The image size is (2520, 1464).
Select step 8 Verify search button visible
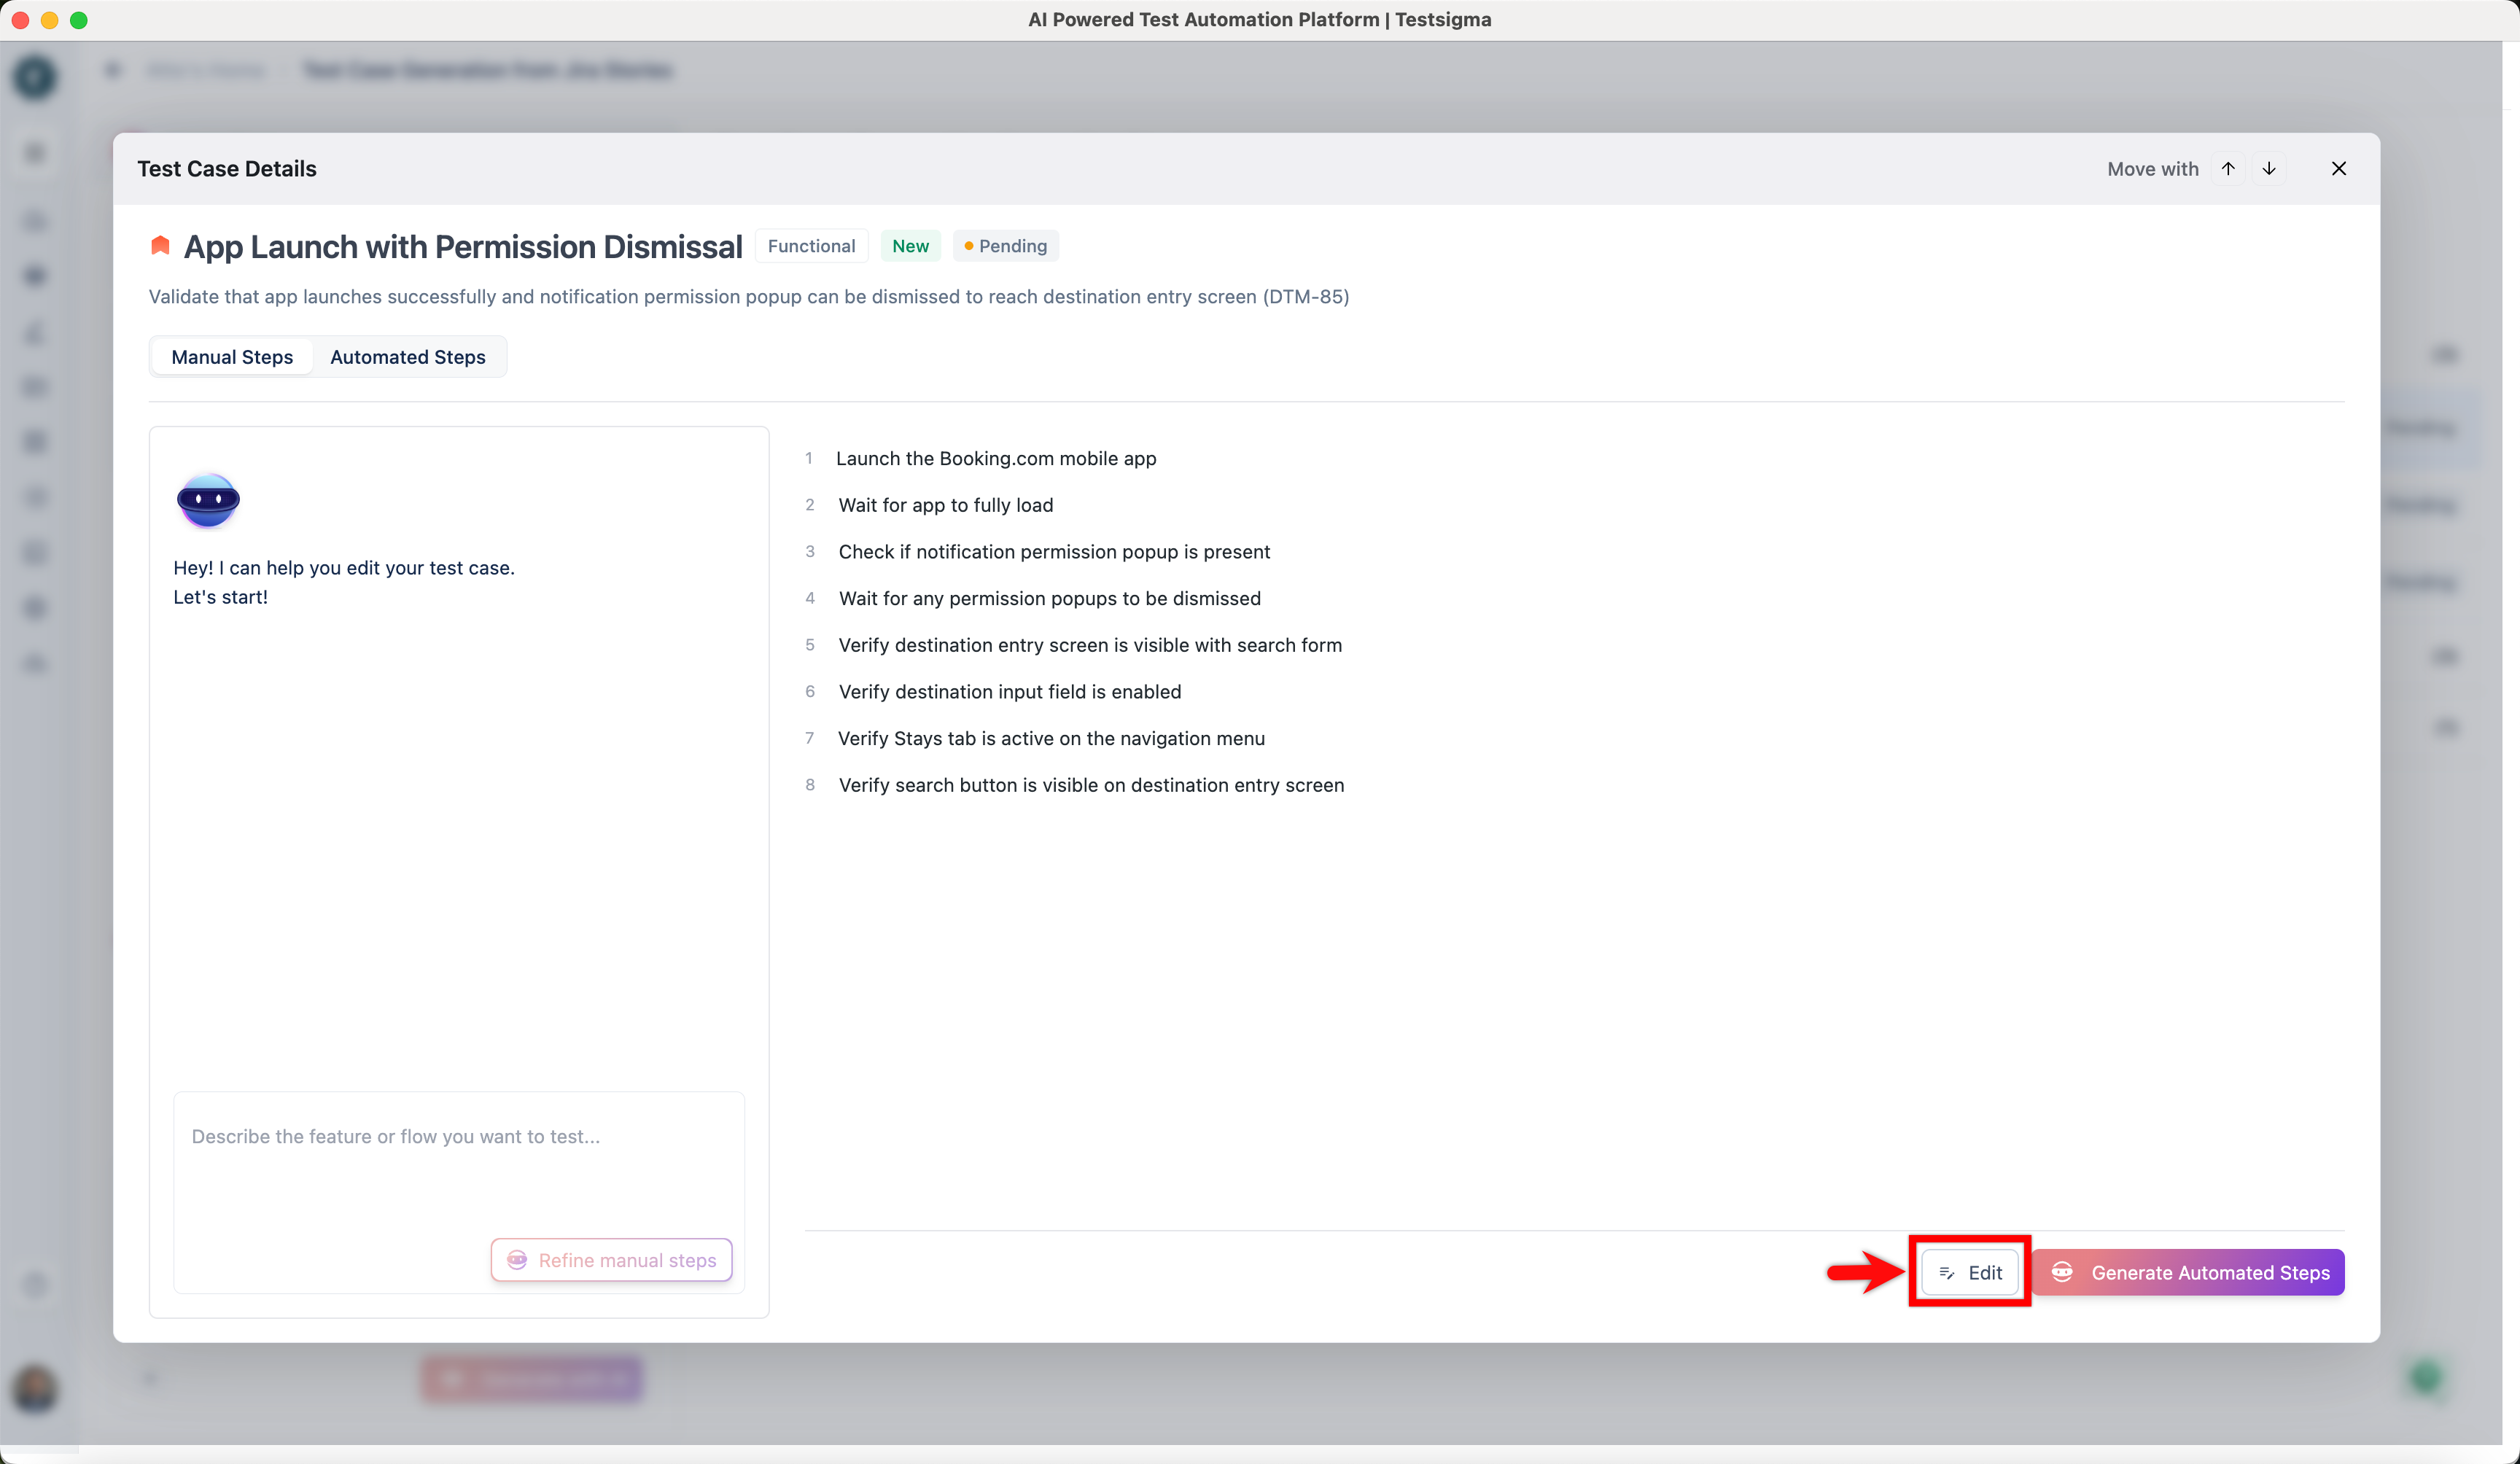click(x=1090, y=786)
